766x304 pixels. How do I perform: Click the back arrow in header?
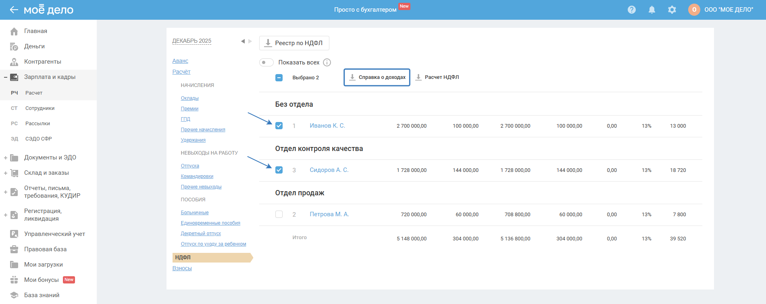[x=14, y=10]
